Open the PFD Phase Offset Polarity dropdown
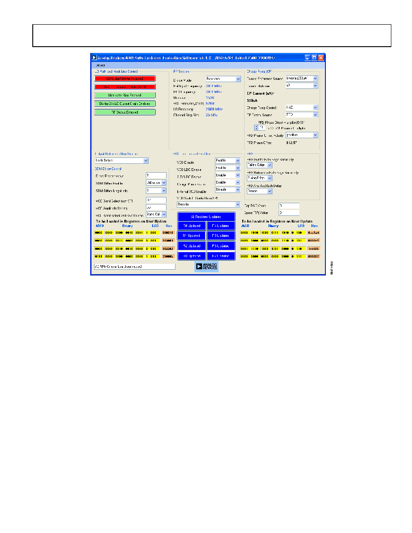 coord(302,135)
